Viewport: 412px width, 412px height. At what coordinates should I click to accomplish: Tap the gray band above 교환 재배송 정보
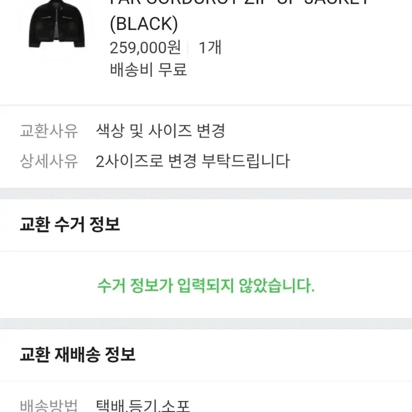click(x=206, y=323)
